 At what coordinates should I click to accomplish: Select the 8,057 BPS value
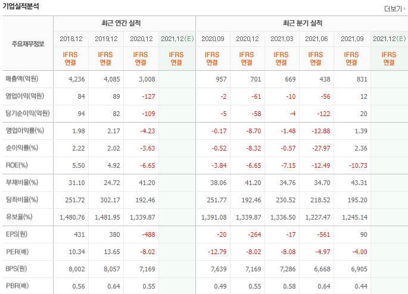[x=112, y=269]
